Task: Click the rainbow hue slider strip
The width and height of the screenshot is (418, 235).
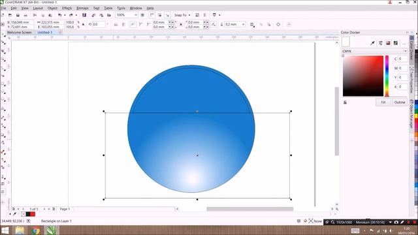Action: click(387, 76)
